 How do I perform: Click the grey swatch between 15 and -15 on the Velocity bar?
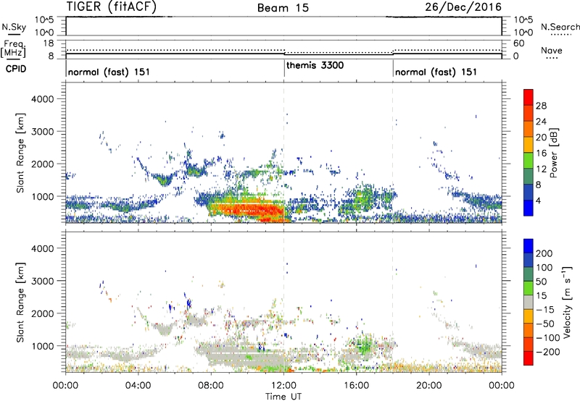[x=529, y=302]
